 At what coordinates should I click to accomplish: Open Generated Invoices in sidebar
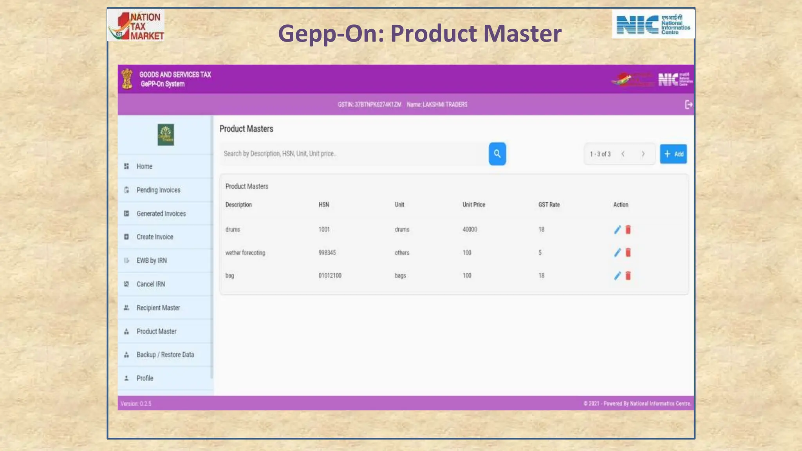click(165, 213)
